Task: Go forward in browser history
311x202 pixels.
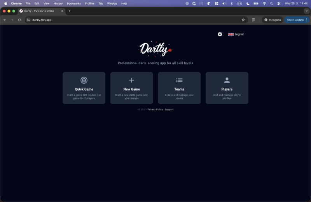Action: click(x=12, y=20)
